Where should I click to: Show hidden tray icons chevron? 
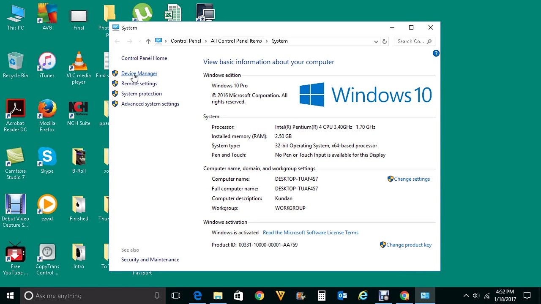point(466,296)
